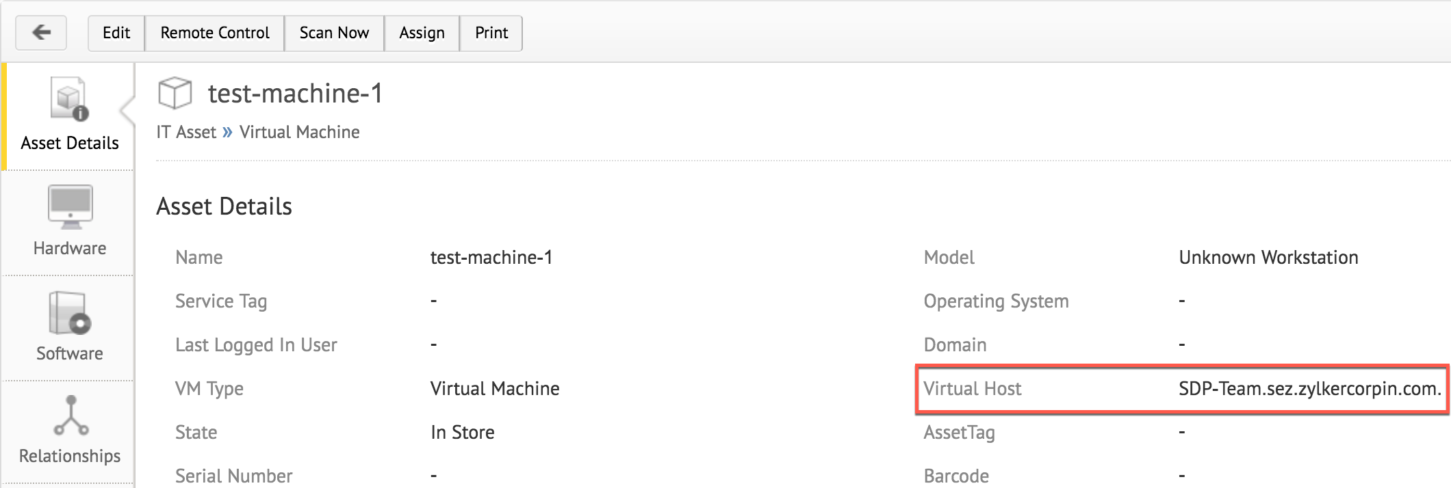1451x488 pixels.
Task: Start a scan with Scan Now
Action: tap(334, 33)
